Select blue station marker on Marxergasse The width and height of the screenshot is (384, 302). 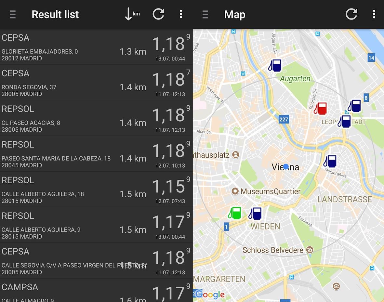(x=330, y=161)
